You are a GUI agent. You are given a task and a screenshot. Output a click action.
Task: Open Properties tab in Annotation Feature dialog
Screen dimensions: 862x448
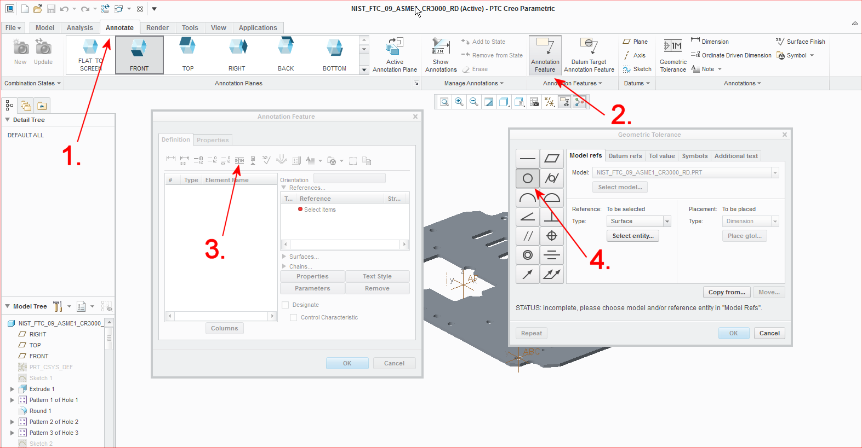click(213, 140)
